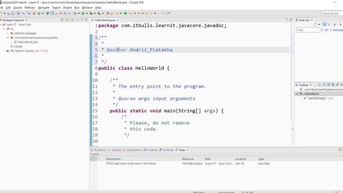Switch to the Terminal tab
Viewport: 343px width, 193px height.
tap(166, 150)
